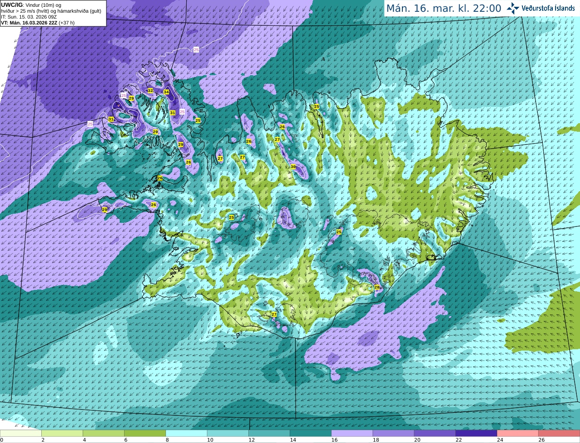The width and height of the screenshot is (580, 443).
Task: Click the Veðurstofa Íslands logo icon
Action: click(x=513, y=8)
